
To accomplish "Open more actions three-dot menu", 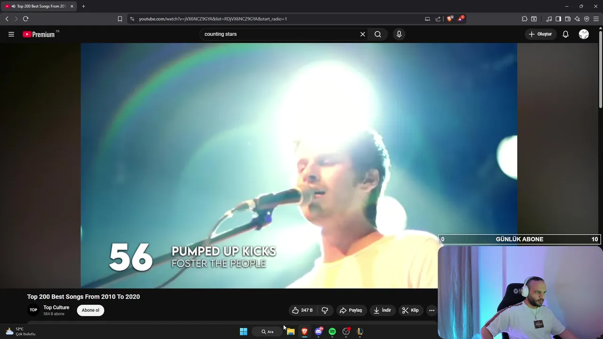I will point(432,310).
